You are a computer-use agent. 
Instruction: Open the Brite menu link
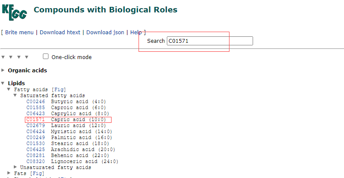click(x=19, y=33)
